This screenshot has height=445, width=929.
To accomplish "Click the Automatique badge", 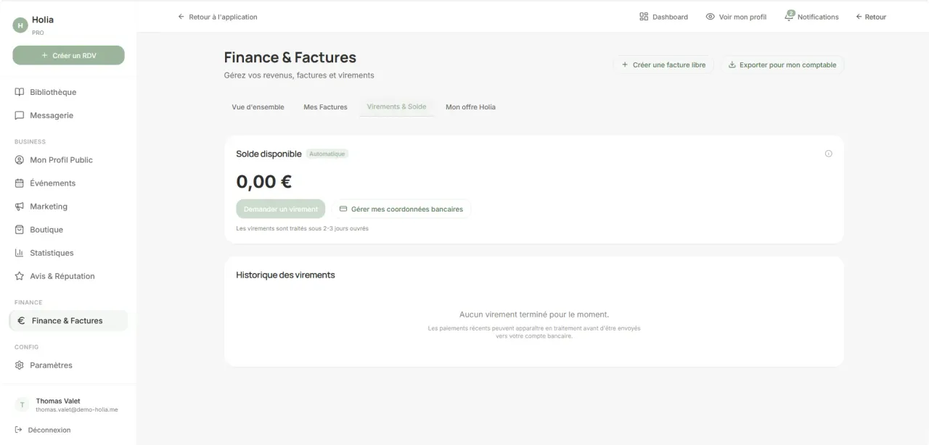I will [x=327, y=154].
